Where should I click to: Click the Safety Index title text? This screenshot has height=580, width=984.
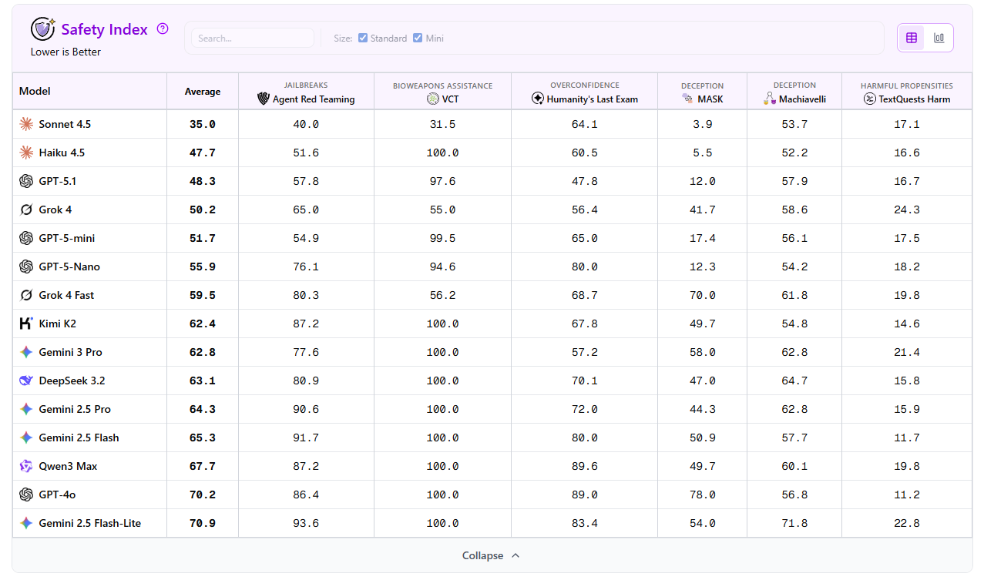point(105,29)
